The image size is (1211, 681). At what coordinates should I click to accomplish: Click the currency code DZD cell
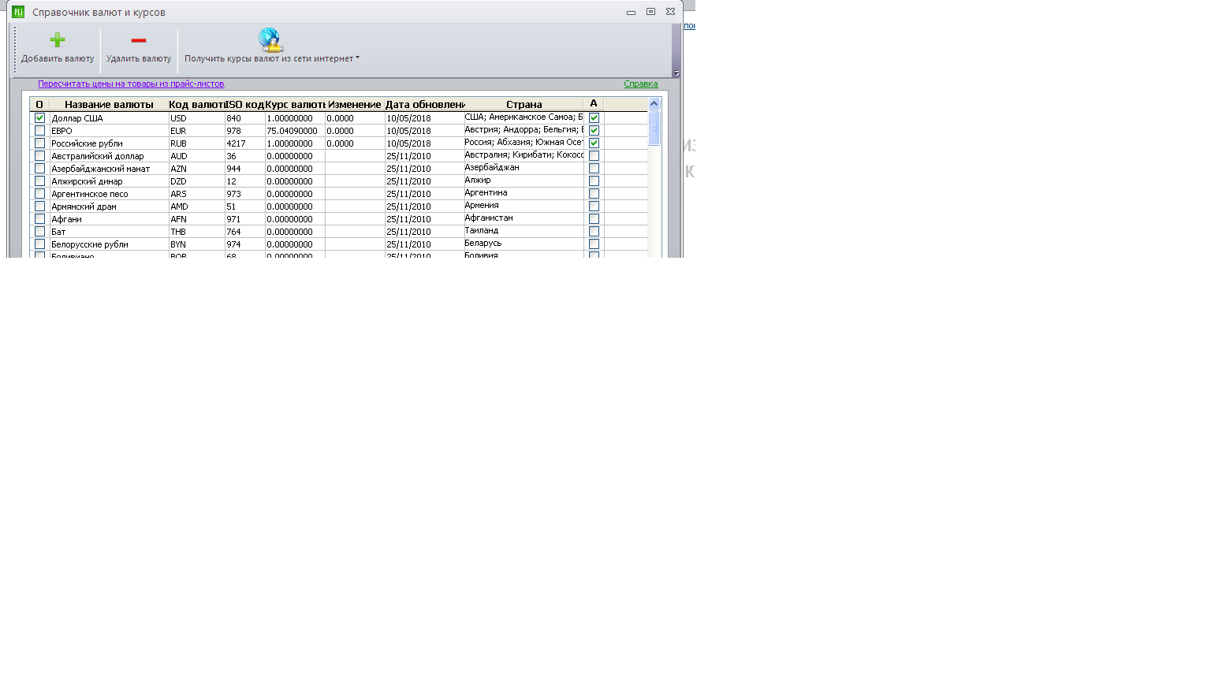(196, 181)
